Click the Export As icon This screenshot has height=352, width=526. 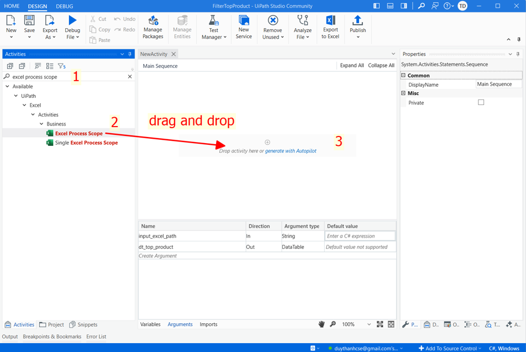click(50, 20)
